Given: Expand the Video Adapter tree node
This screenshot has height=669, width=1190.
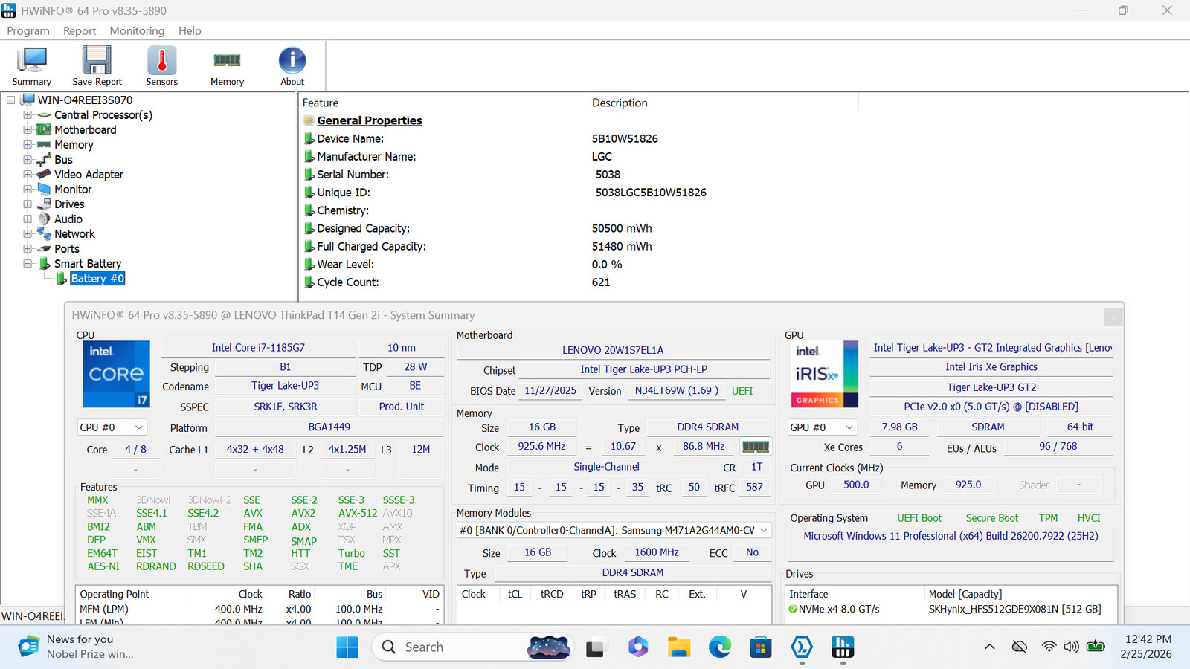Looking at the screenshot, I should 28,175.
